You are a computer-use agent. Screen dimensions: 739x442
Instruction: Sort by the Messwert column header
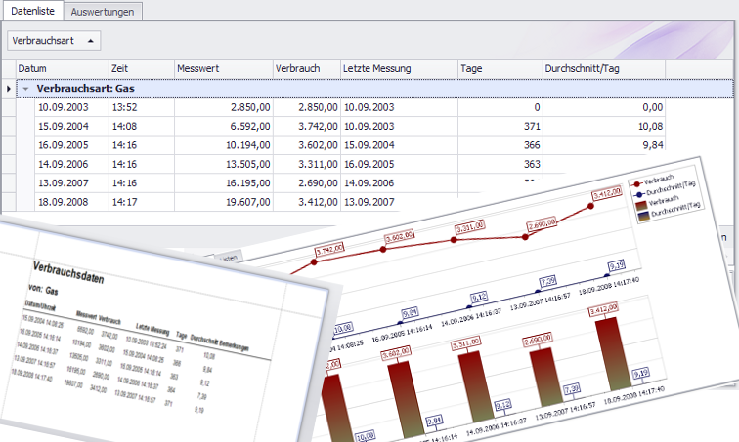tap(224, 68)
